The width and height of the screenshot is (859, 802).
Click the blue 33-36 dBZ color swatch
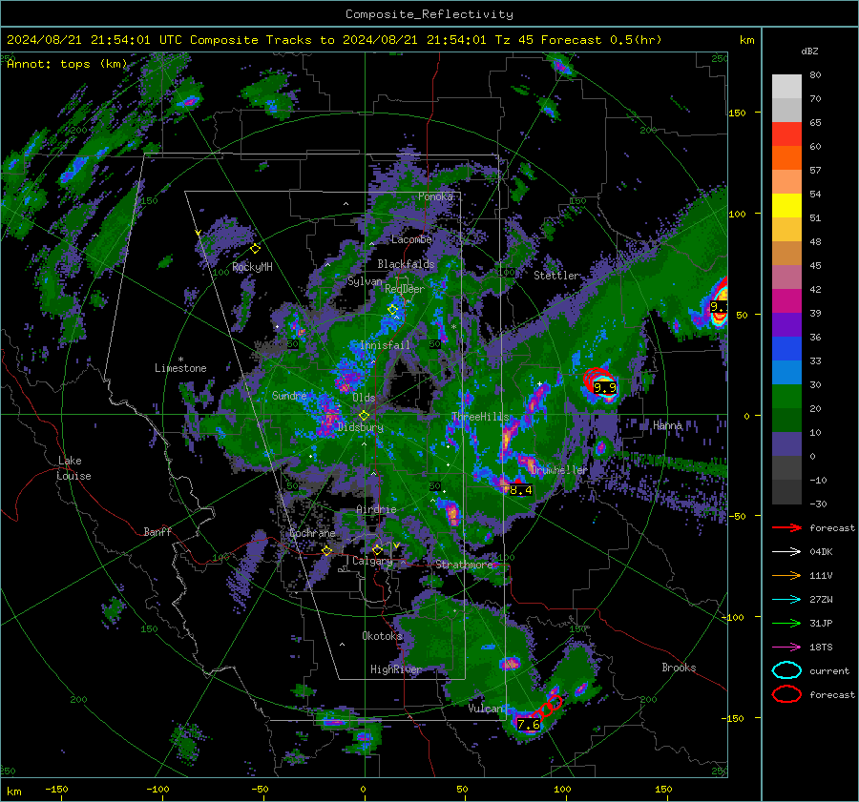[x=786, y=349]
